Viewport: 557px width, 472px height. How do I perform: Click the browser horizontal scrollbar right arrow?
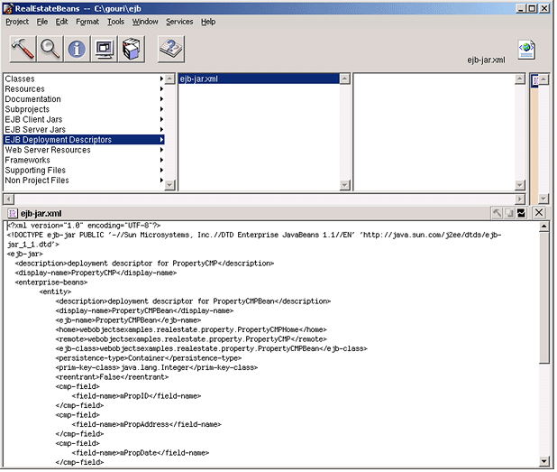[x=520, y=198]
